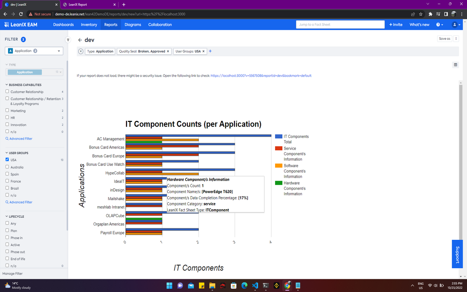Remove the User Groups USA filter chip

(x=204, y=51)
